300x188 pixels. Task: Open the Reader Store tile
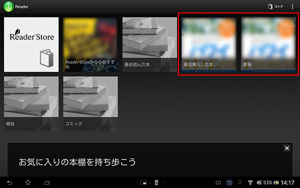pyautogui.click(x=32, y=45)
